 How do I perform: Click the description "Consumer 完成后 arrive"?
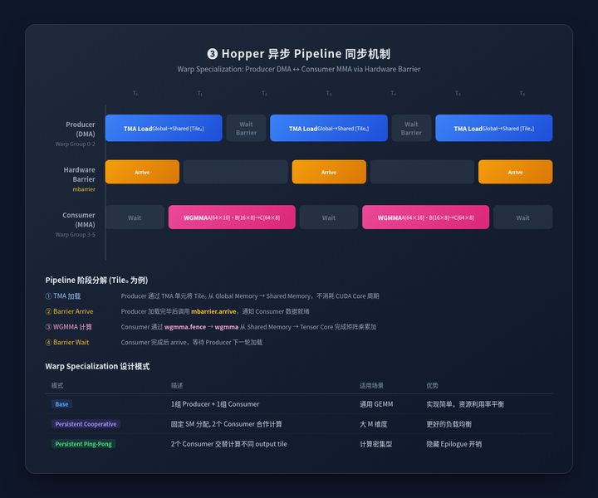(x=192, y=342)
